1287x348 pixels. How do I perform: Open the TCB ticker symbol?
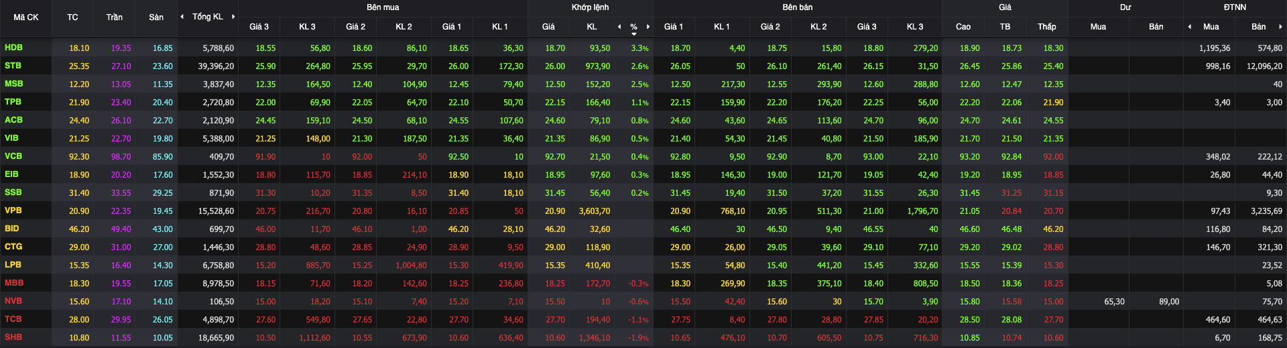tap(13, 319)
